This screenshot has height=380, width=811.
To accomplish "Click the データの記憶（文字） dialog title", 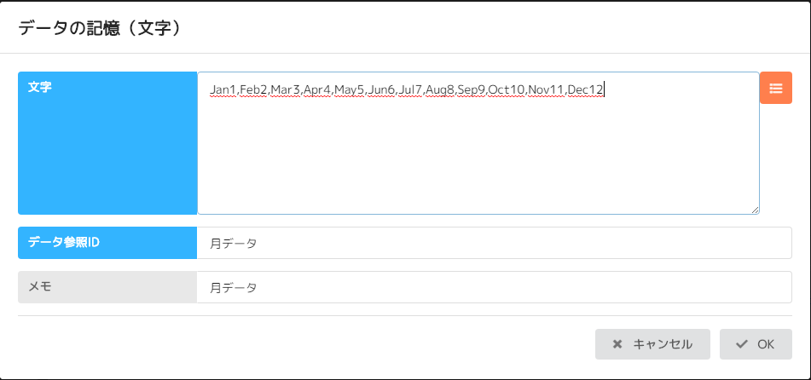I will (x=100, y=28).
